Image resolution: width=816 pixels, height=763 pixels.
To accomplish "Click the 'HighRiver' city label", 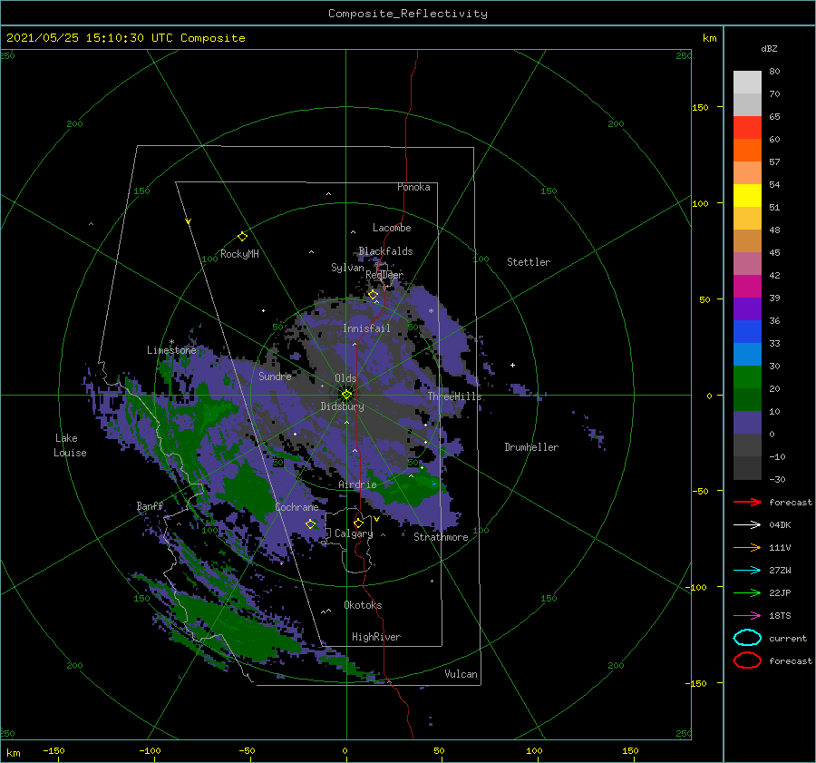I will 376,637.
